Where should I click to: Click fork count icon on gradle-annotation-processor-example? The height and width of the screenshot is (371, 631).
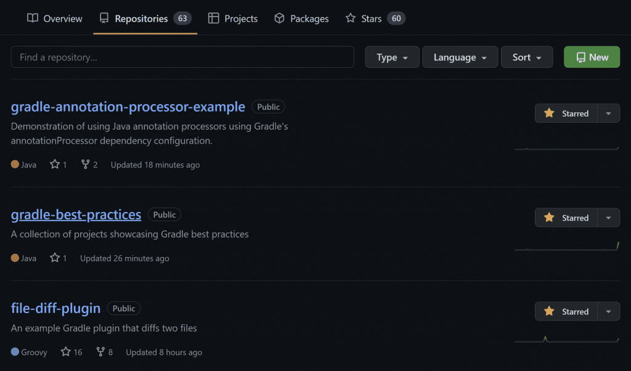coord(86,165)
